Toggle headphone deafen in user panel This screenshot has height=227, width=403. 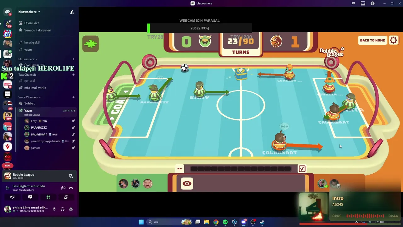point(63,209)
